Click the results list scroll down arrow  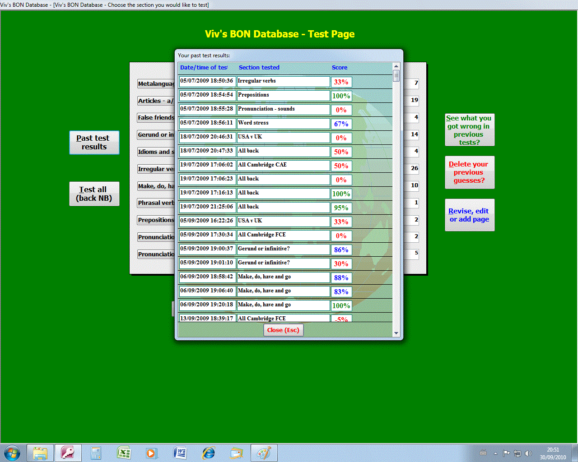[396, 333]
